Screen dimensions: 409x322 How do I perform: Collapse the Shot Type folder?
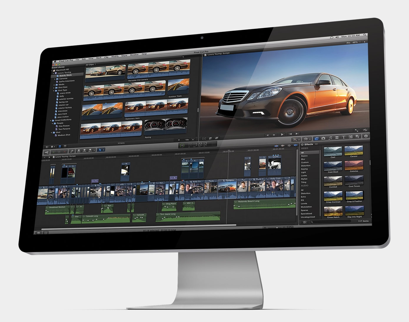(x=53, y=91)
